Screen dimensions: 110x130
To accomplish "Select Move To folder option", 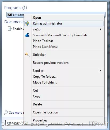I will pyautogui.click(x=45, y=82).
